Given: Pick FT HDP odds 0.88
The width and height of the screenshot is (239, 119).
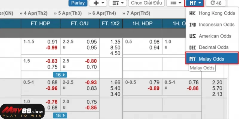Looking at the screenshot, I should 52,82.
